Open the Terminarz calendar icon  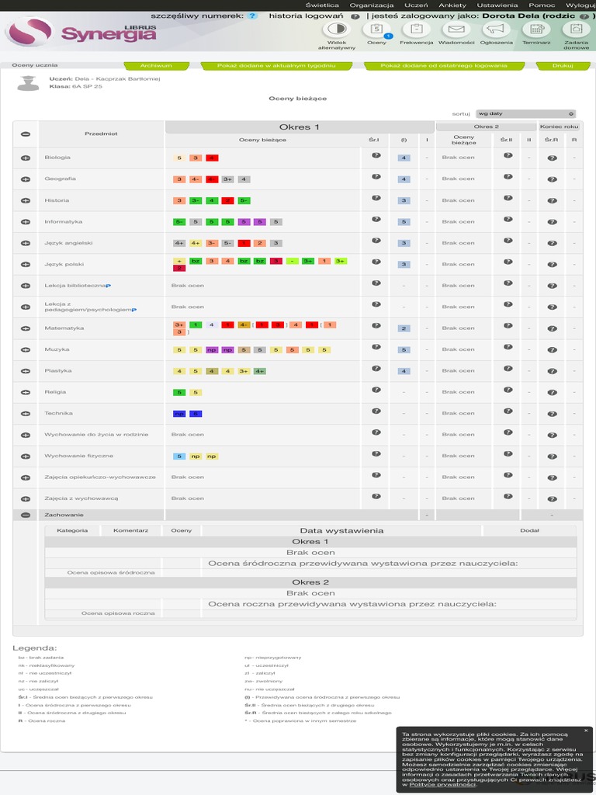tap(537, 29)
